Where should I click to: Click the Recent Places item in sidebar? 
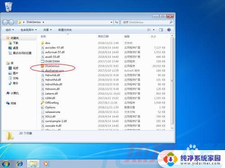pyautogui.click(x=20, y=53)
